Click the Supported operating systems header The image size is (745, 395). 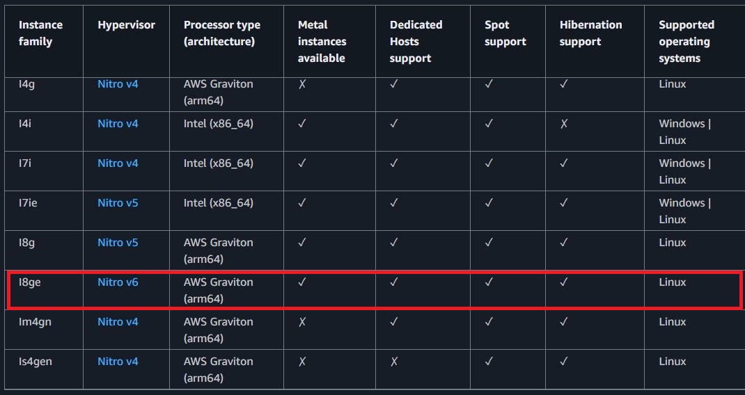click(x=686, y=42)
